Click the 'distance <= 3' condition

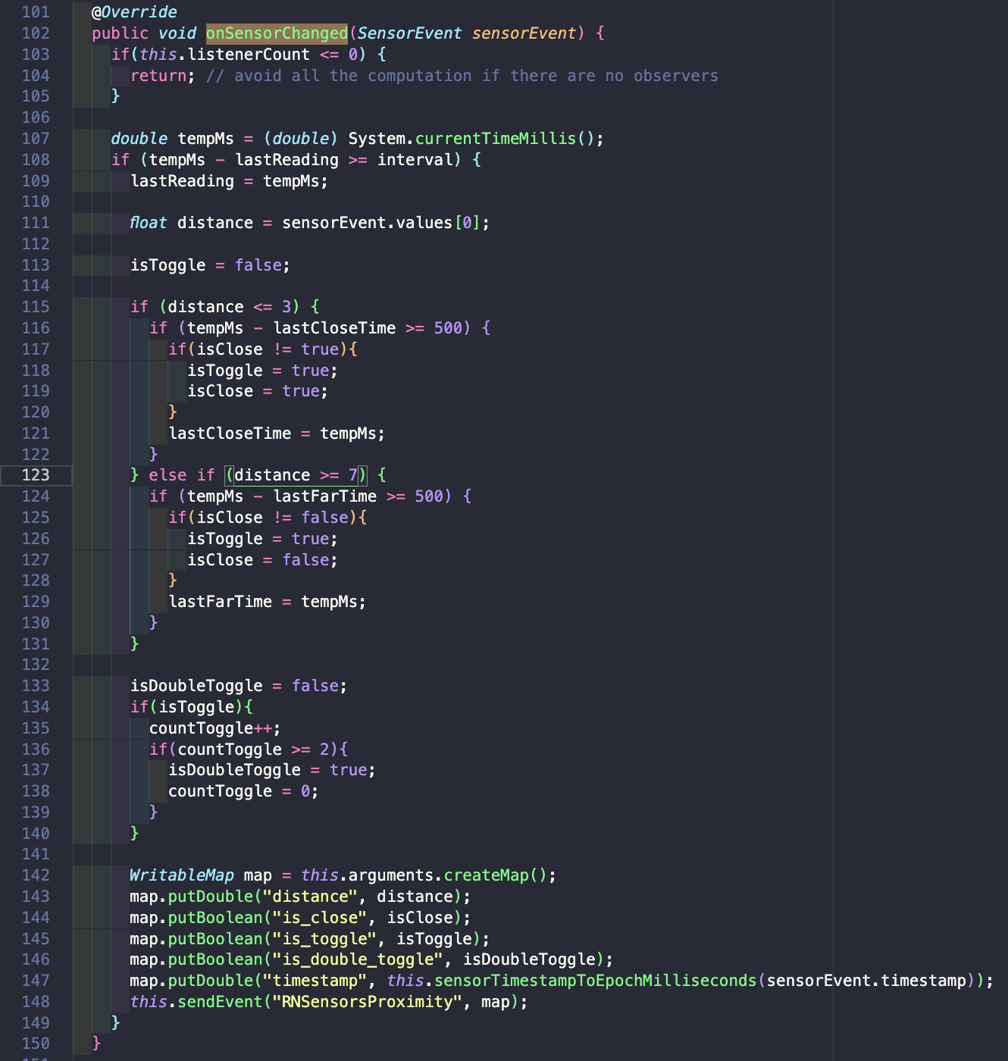230,307
